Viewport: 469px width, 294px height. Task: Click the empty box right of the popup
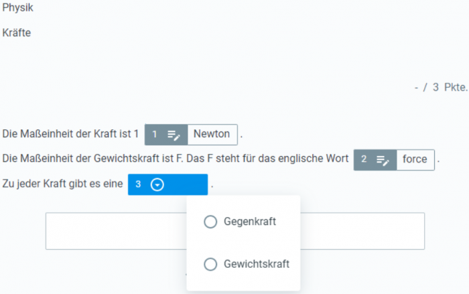pos(362,231)
